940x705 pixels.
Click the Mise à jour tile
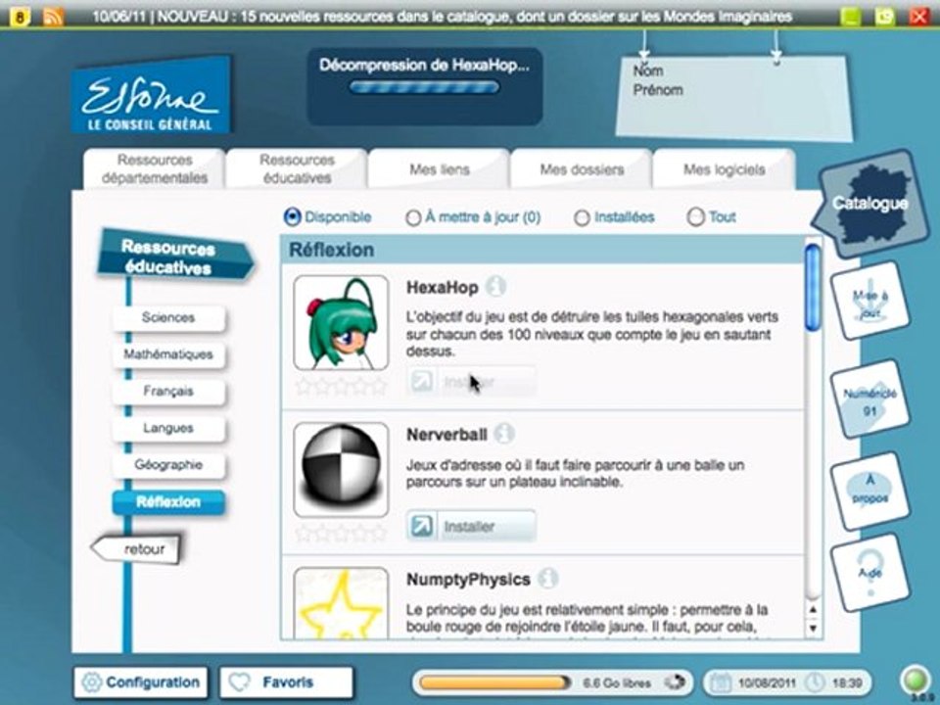tap(870, 302)
